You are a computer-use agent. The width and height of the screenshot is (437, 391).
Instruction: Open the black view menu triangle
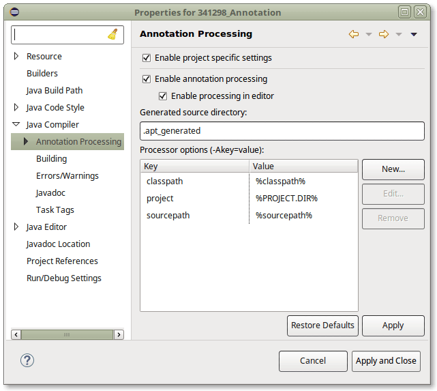click(414, 34)
